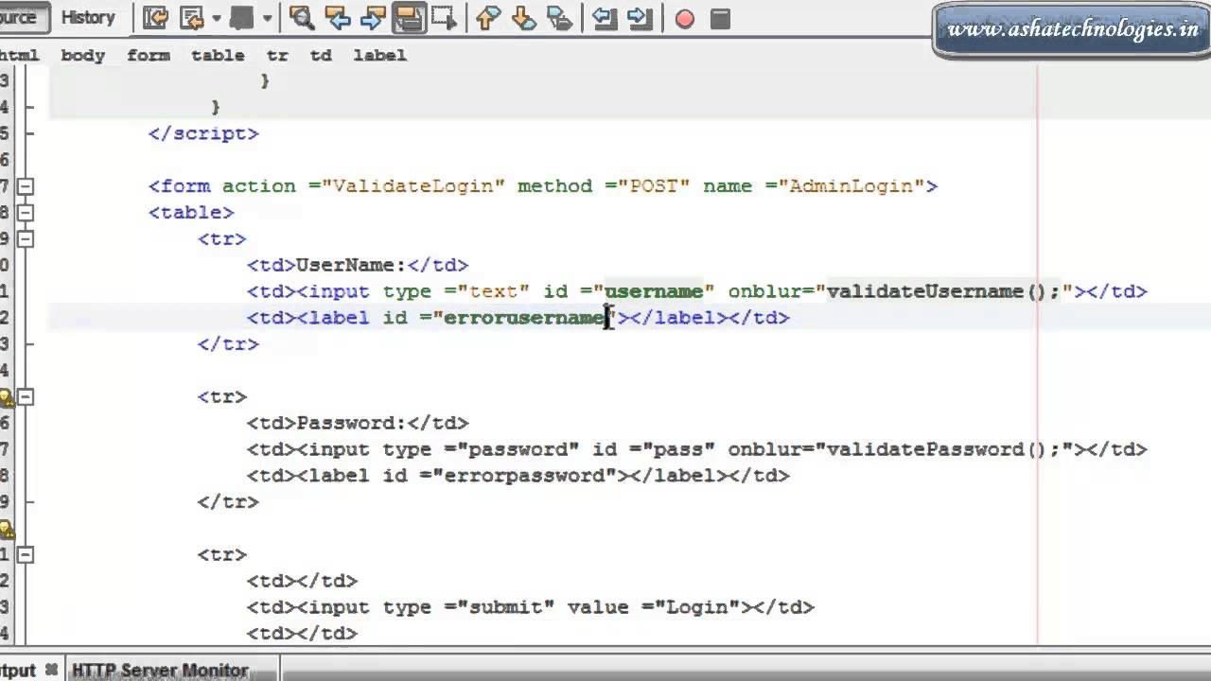Shift line left icon

tap(605, 18)
